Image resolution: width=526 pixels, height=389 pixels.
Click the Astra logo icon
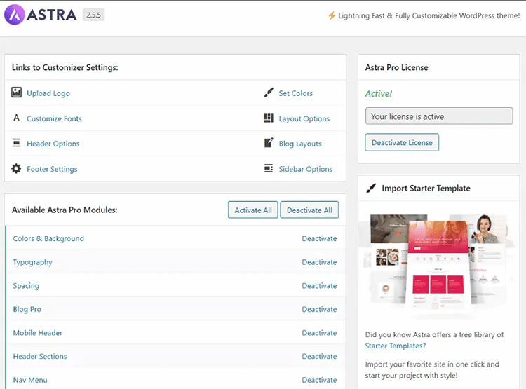(15, 15)
